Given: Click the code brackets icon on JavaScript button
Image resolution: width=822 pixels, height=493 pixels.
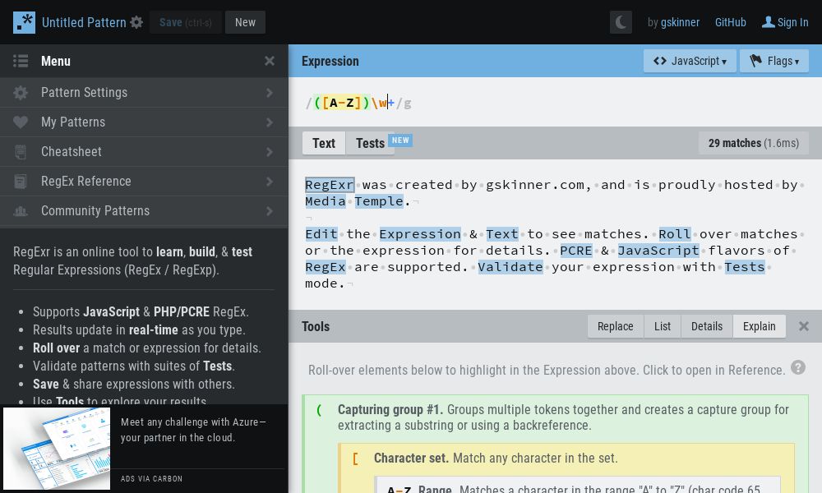Looking at the screenshot, I should 659,62.
